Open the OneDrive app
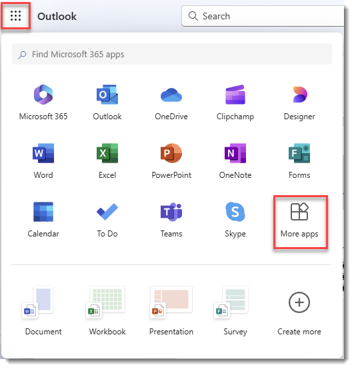The height and width of the screenshot is (369, 354). [x=171, y=103]
